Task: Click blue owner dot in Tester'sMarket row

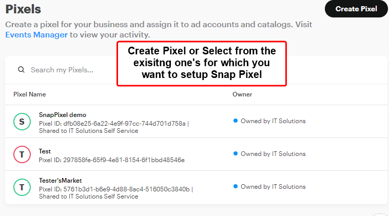Action: click(x=236, y=186)
